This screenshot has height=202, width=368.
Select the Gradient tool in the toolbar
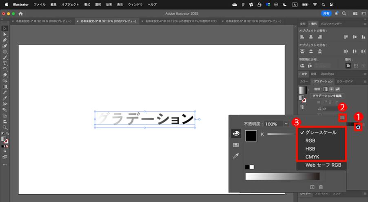click(x=5, y=86)
